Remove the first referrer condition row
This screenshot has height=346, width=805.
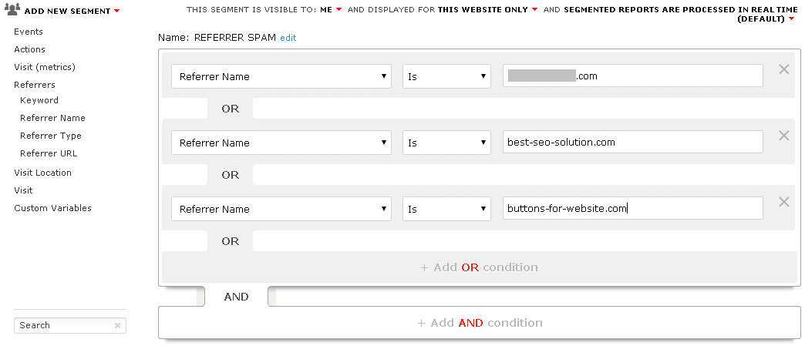[784, 69]
